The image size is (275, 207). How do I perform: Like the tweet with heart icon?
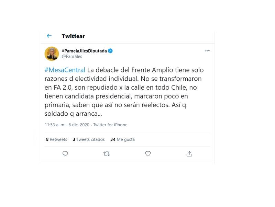pyautogui.click(x=148, y=154)
